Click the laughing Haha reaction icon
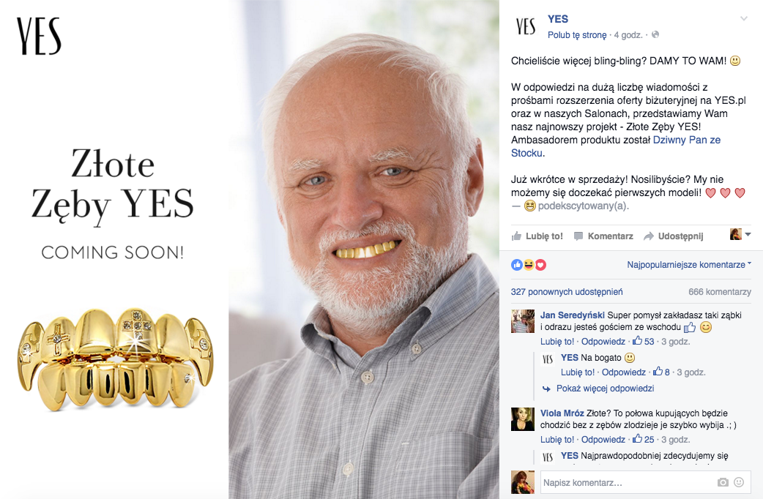The height and width of the screenshot is (499, 763). click(x=529, y=265)
